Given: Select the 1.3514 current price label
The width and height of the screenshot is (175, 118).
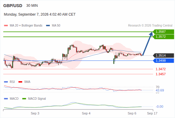Looking at the screenshot, I should pos(163,55).
